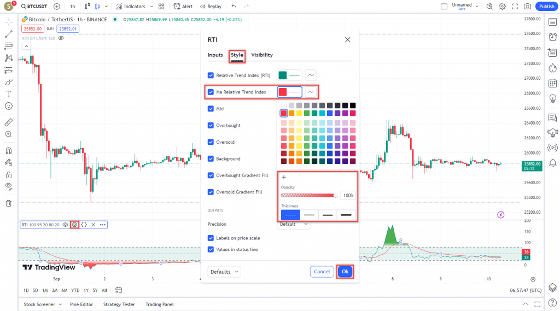Click the Publish button
560x311 pixels.
pos(547,7)
